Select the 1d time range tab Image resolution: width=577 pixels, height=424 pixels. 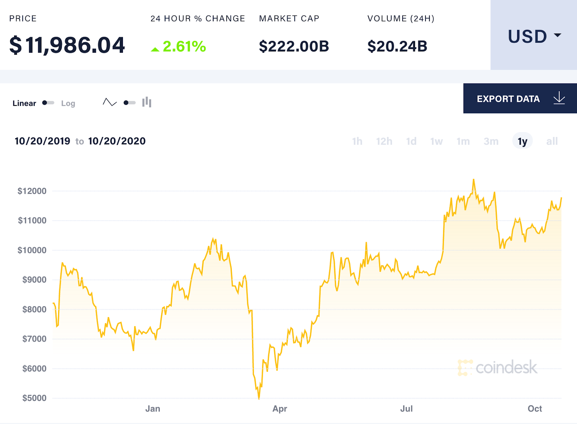(x=411, y=141)
